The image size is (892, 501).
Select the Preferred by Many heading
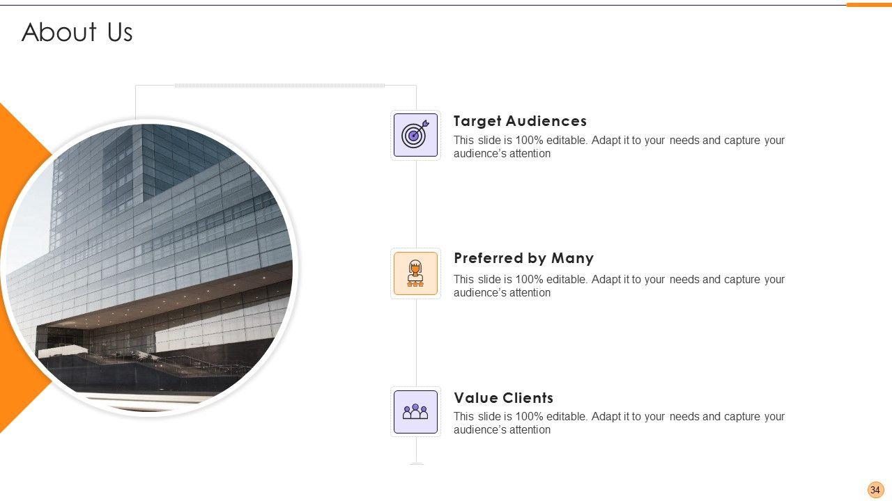point(523,258)
